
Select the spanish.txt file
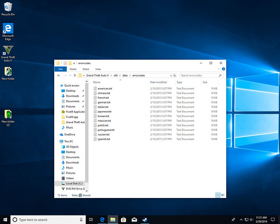102,139
